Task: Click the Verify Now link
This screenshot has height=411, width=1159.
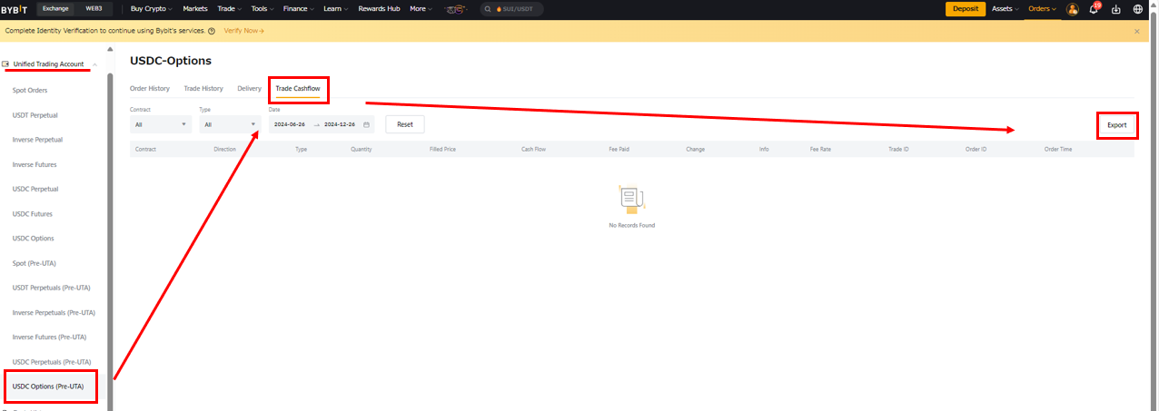Action: pyautogui.click(x=243, y=31)
